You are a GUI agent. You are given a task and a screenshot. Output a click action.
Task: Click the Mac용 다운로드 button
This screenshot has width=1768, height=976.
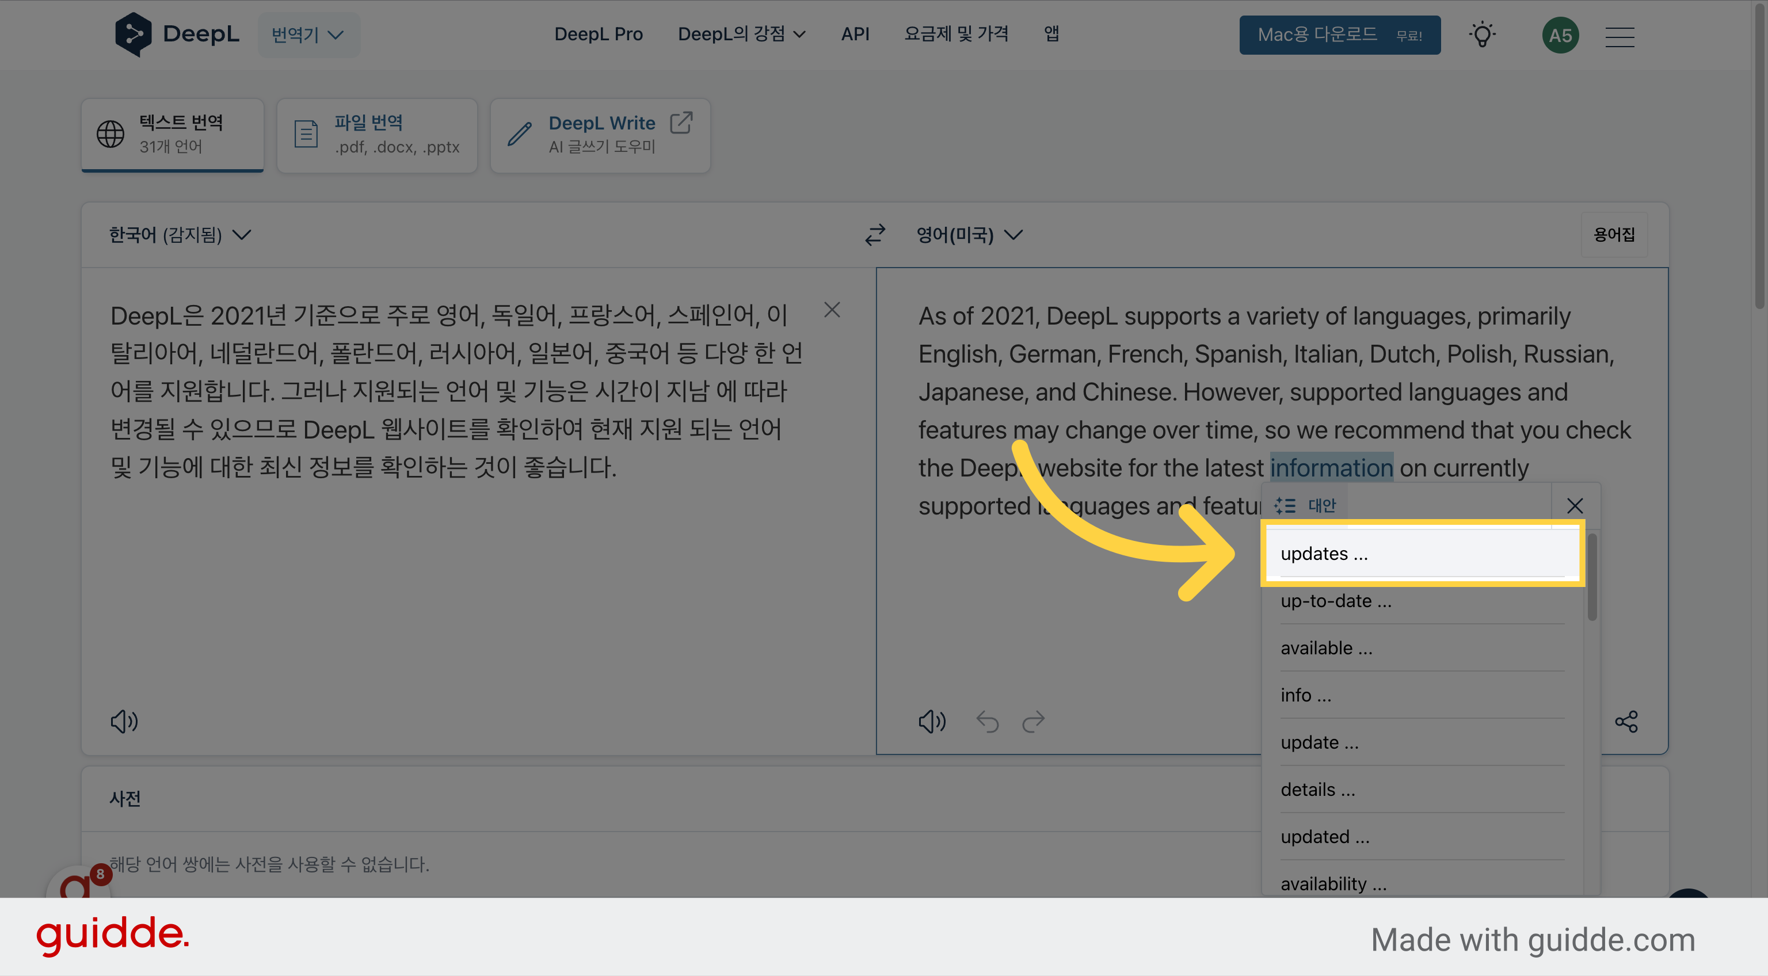click(1340, 35)
